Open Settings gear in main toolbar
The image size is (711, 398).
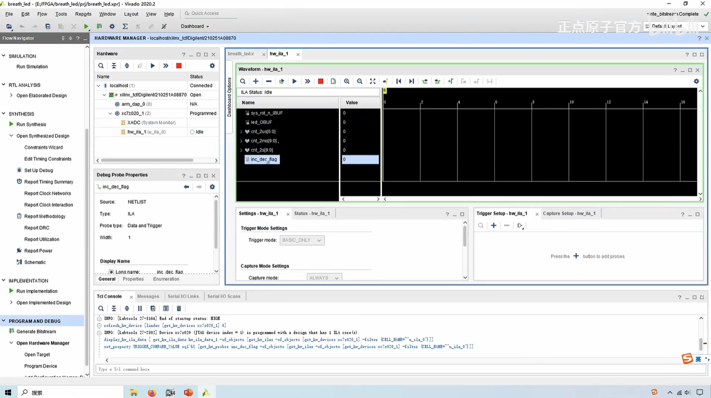point(112,27)
